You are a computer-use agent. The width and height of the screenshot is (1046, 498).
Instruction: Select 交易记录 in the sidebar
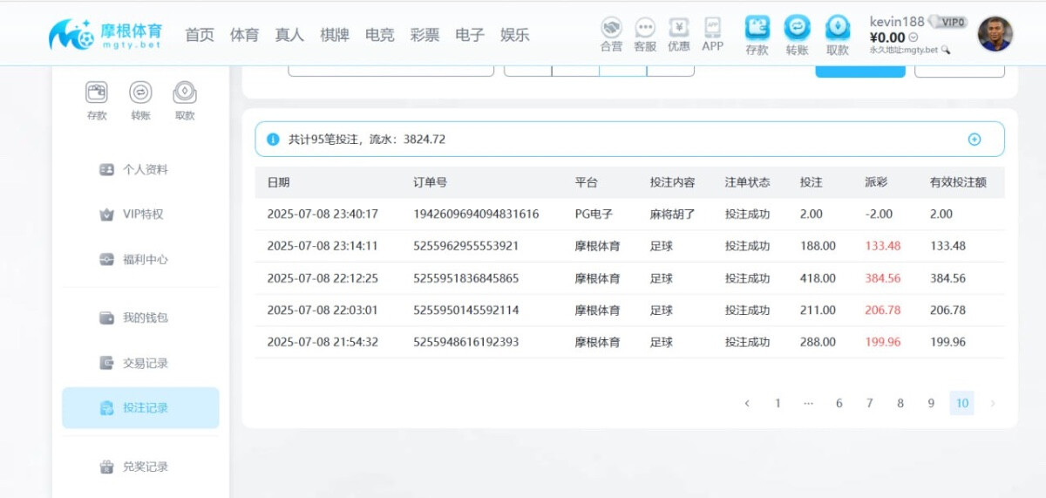click(x=145, y=363)
